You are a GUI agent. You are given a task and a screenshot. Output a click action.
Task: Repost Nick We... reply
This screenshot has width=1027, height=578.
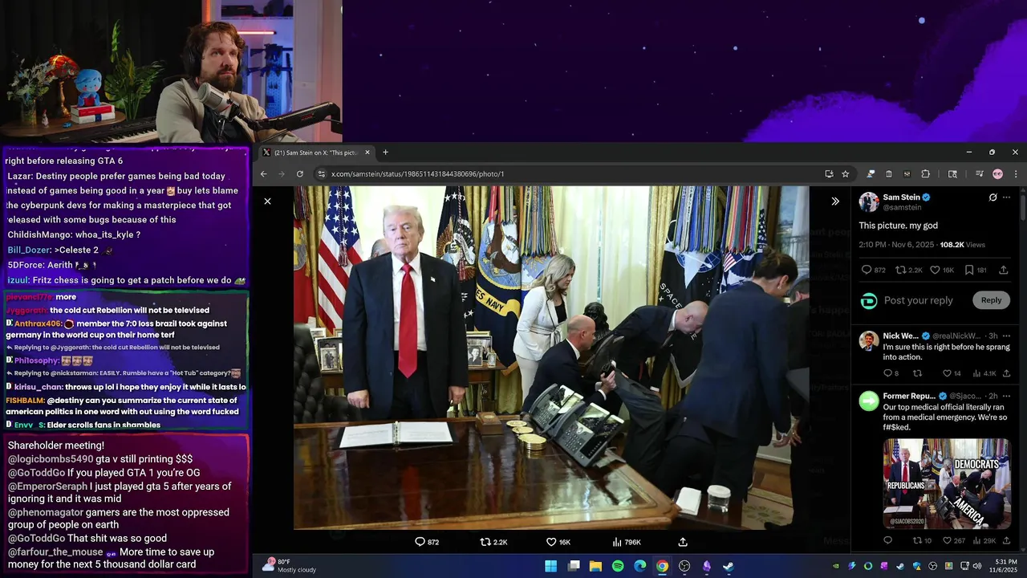pos(918,373)
